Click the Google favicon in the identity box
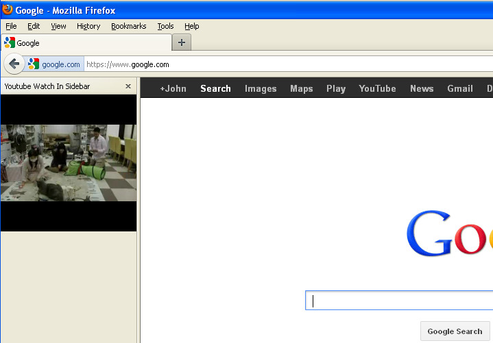493x343 pixels. tap(34, 64)
